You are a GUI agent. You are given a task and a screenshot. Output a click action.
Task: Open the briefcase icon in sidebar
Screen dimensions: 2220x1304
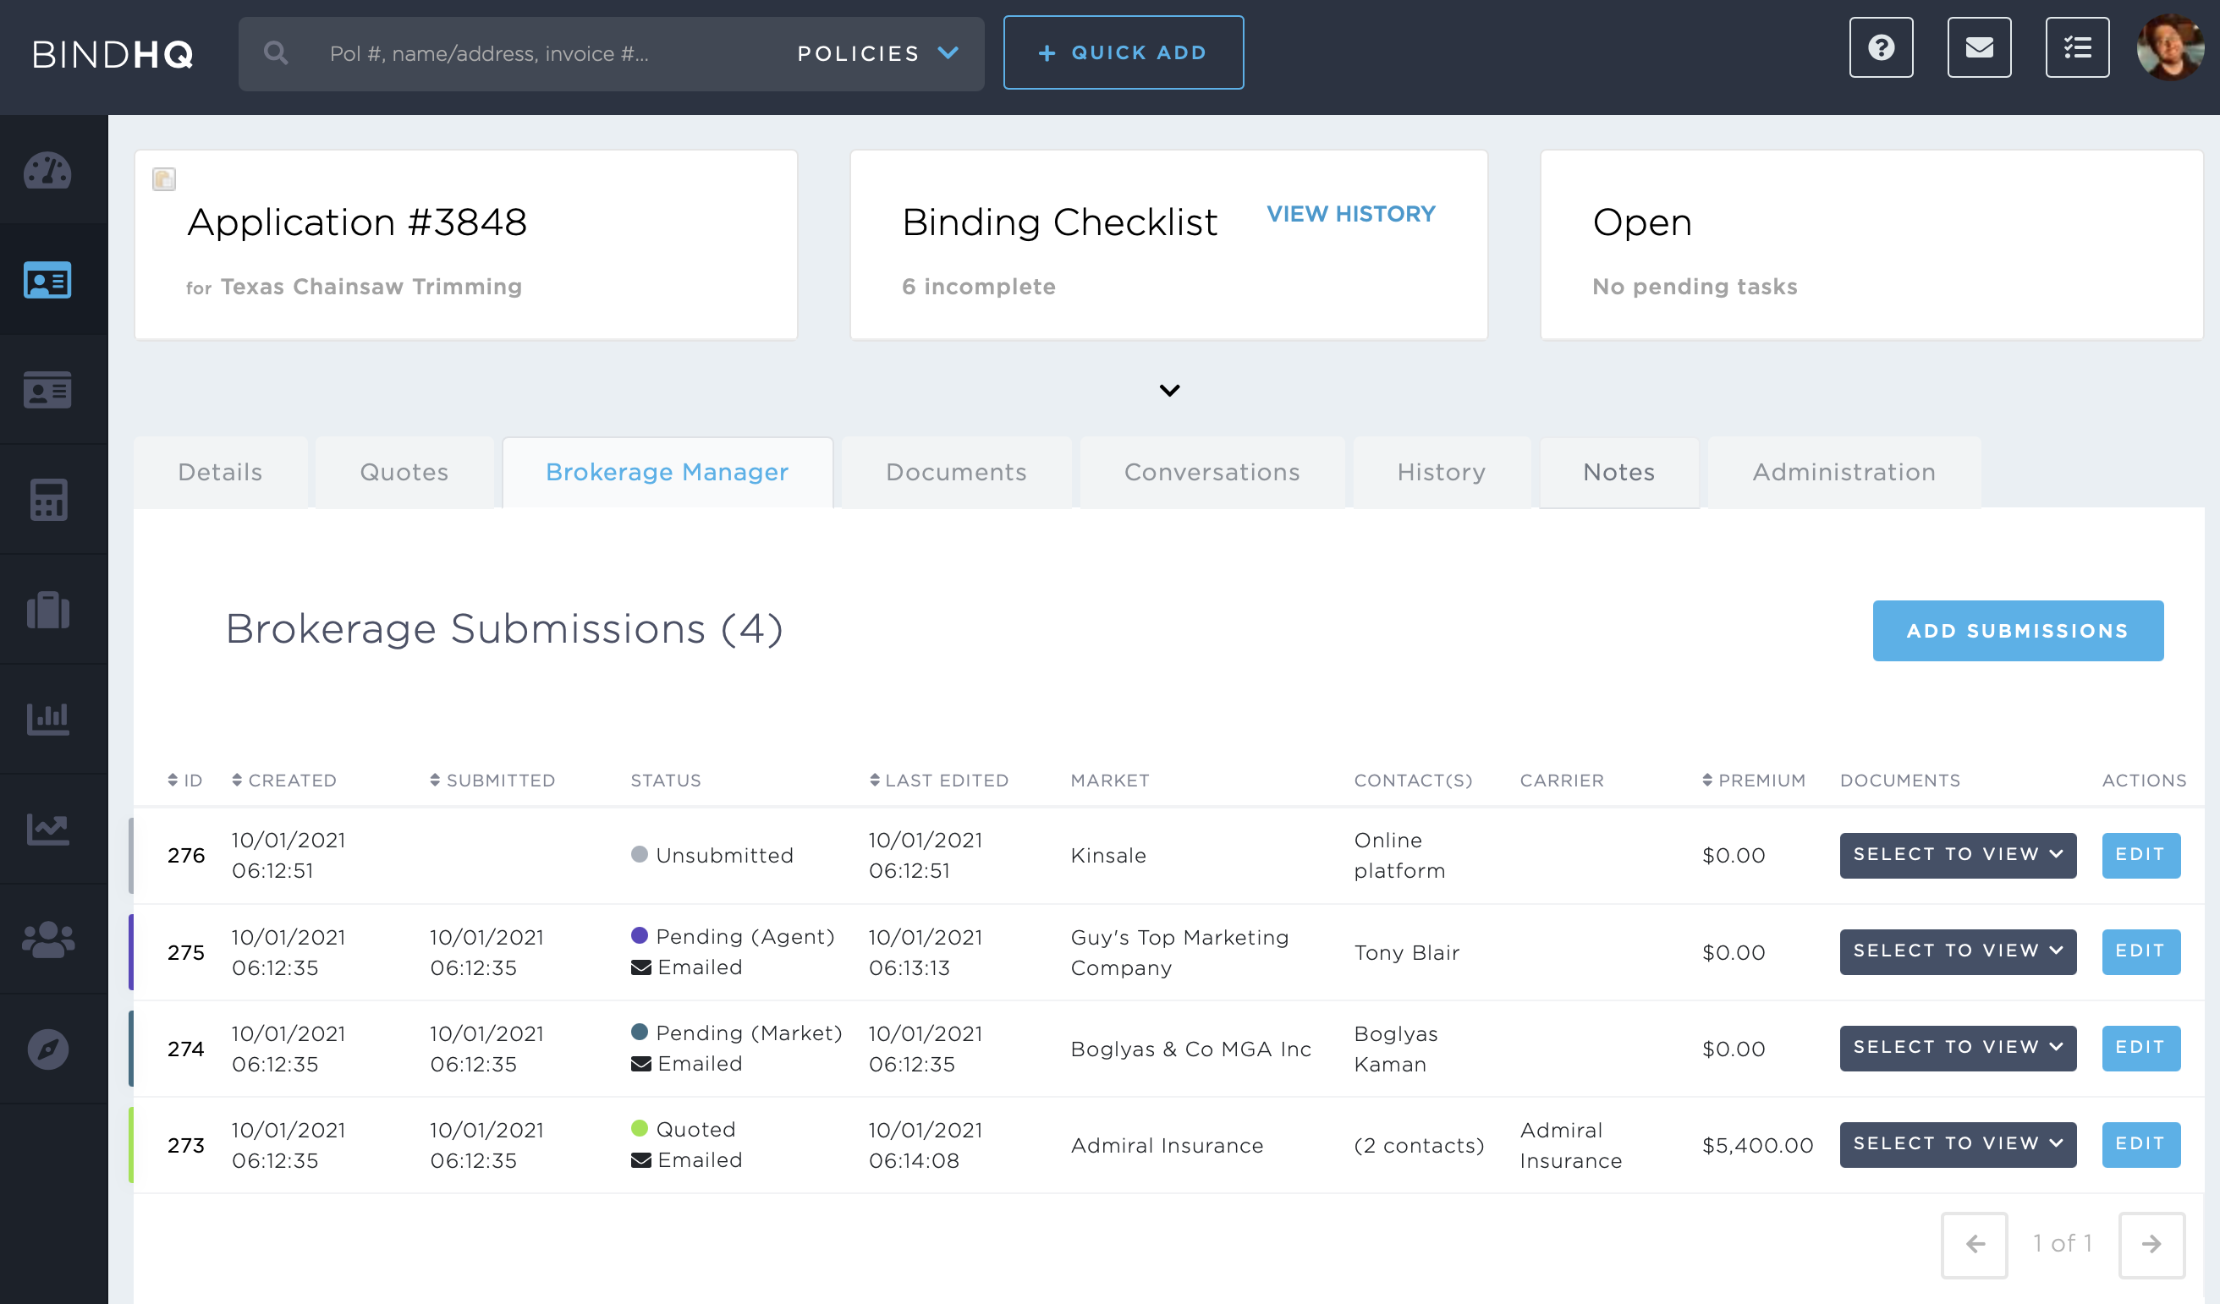pyautogui.click(x=47, y=611)
